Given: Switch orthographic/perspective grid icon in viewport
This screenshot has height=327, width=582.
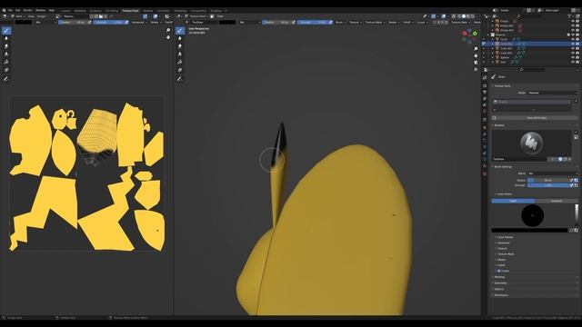Looking at the screenshot, I should (x=476, y=69).
